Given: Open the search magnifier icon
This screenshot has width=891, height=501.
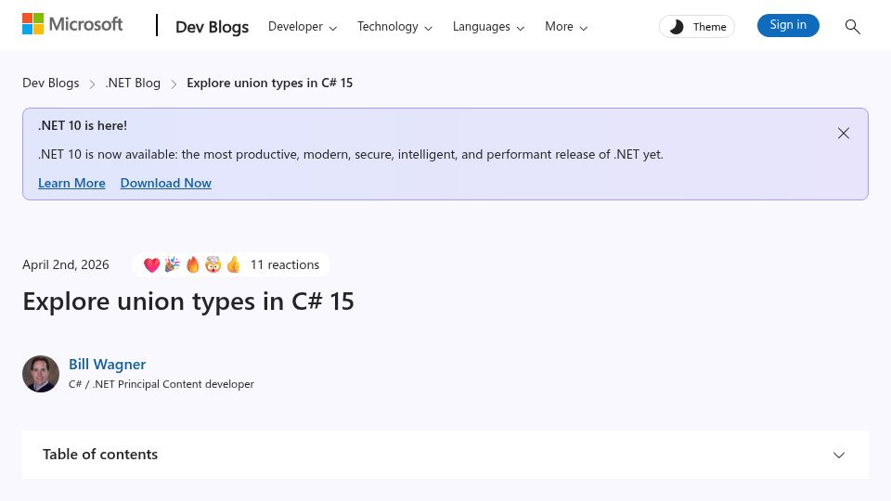Looking at the screenshot, I should [x=852, y=27].
